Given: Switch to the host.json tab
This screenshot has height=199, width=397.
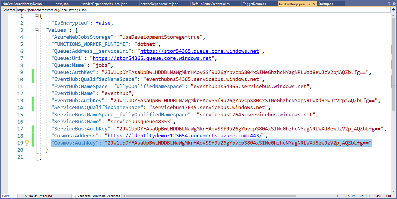Looking at the screenshot, I should [62, 4].
